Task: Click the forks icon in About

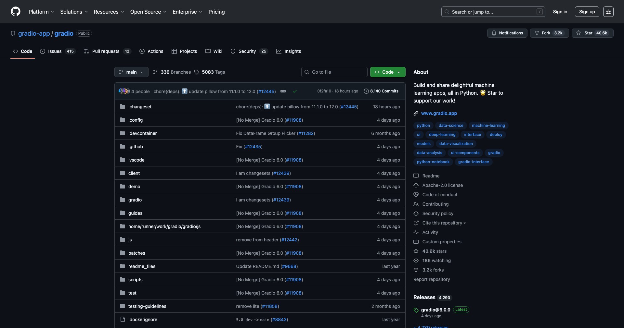Action: coord(416,270)
